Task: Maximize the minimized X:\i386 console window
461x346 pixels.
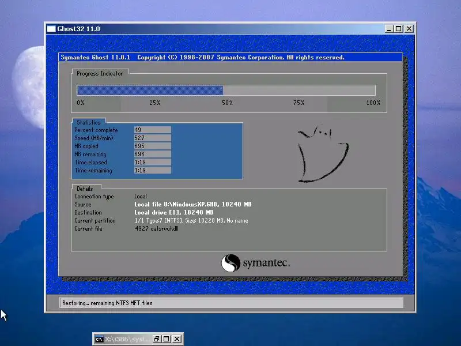Action: tap(167, 339)
